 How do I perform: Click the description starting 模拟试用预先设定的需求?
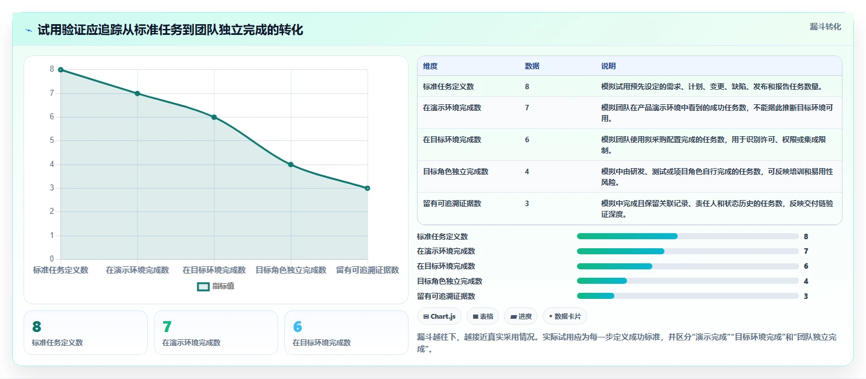pos(712,86)
